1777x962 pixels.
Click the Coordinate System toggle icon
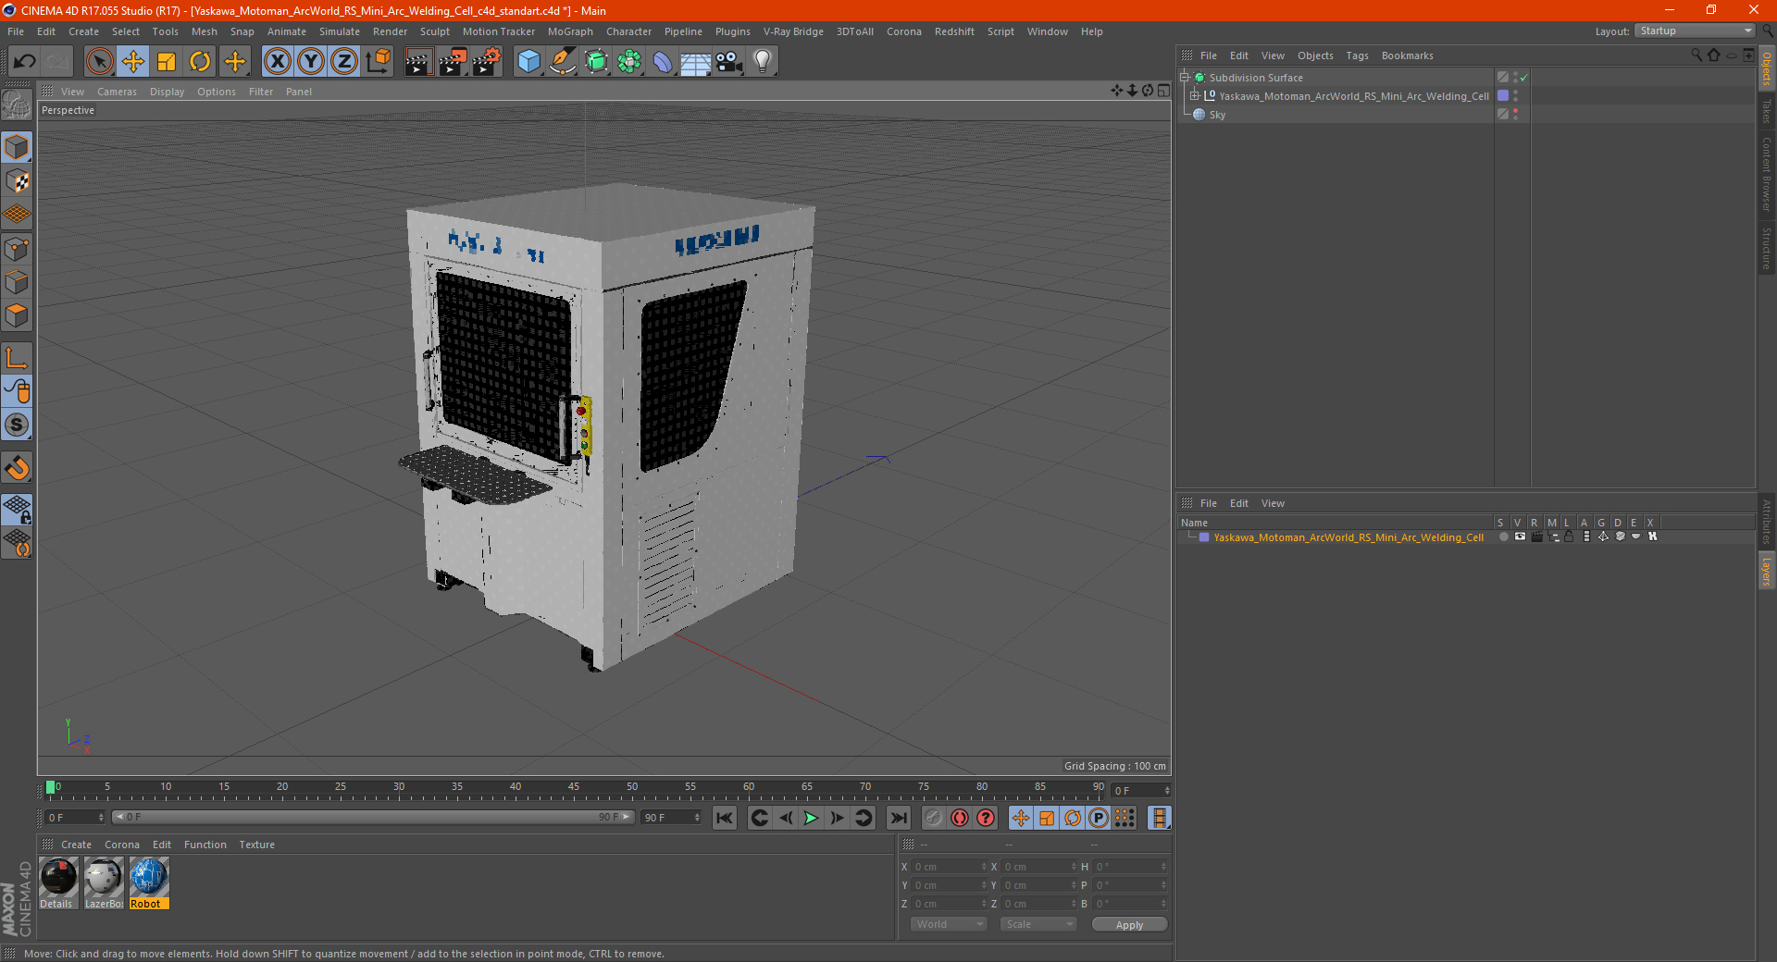(x=378, y=62)
